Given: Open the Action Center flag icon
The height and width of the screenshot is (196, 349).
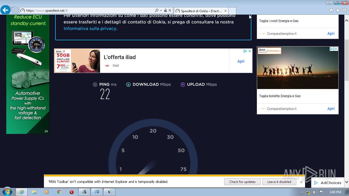Looking at the screenshot, I should point(322,192).
